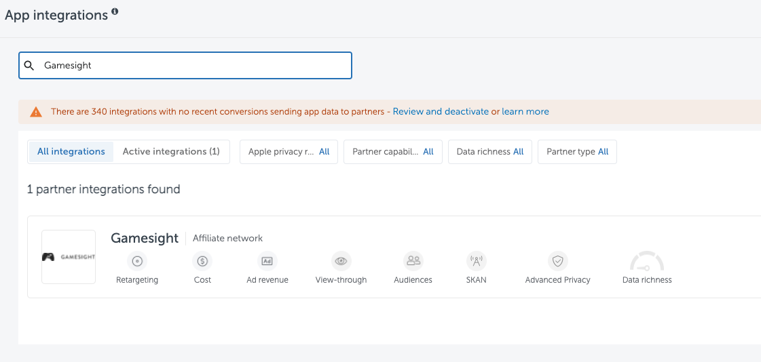Click the Gamesight logo thumbnail
Image resolution: width=761 pixels, height=362 pixels.
coord(69,257)
